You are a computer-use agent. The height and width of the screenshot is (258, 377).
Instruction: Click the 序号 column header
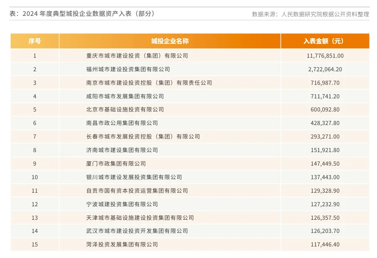[x=35, y=41]
